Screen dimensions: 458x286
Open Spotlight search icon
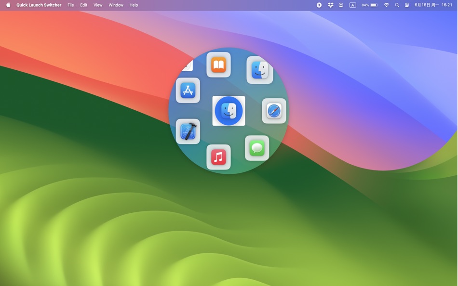tap(397, 5)
